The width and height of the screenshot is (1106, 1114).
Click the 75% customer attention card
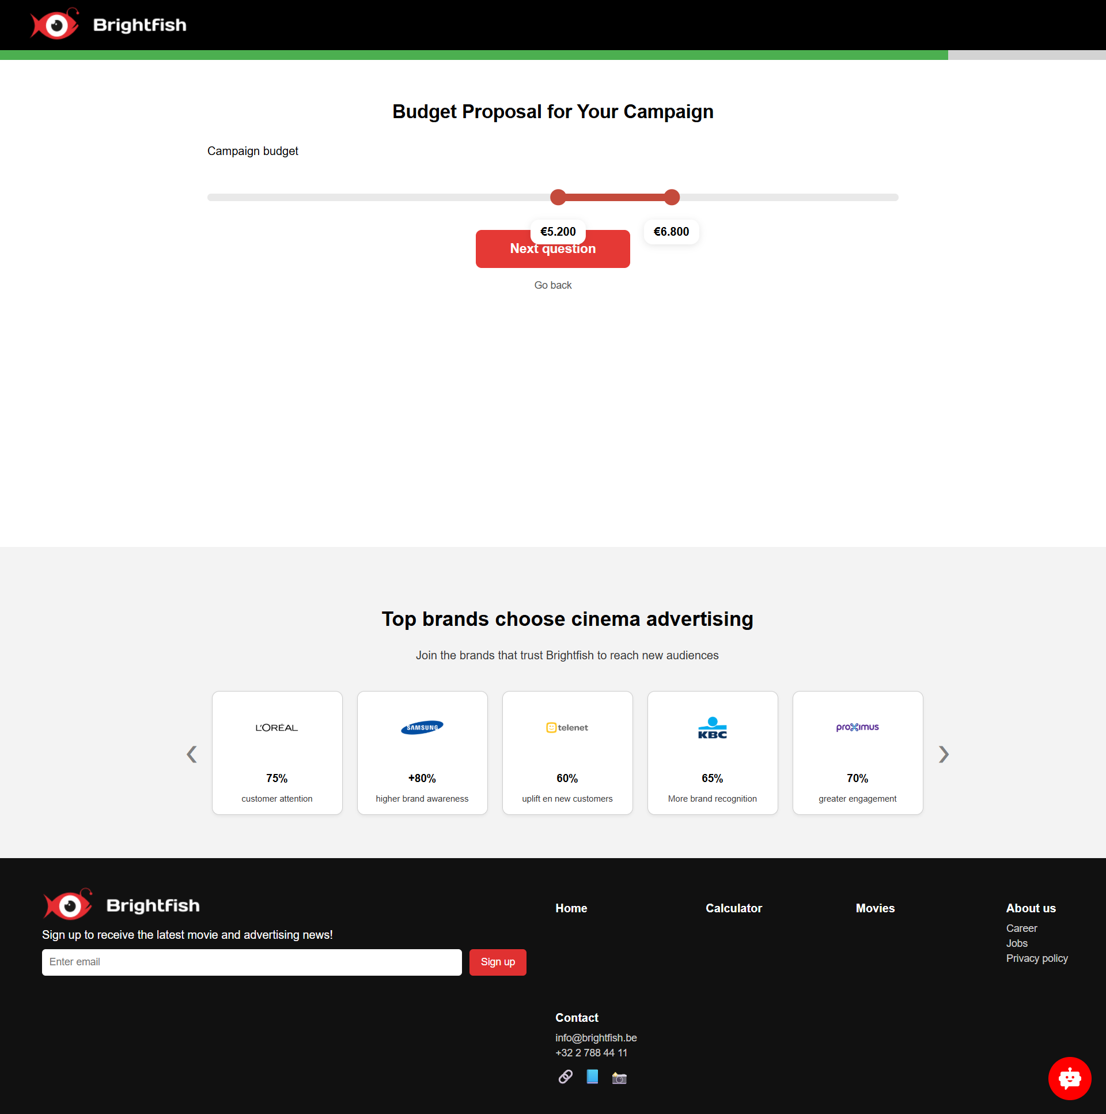pyautogui.click(x=276, y=753)
